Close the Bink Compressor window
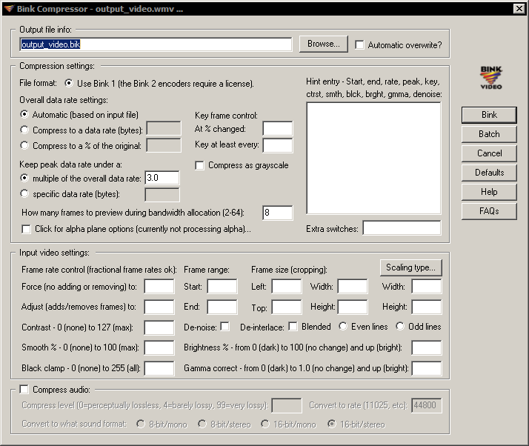 (519, 9)
